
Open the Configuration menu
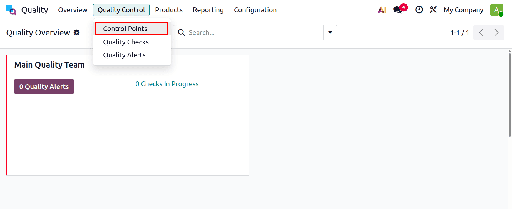pos(255,10)
